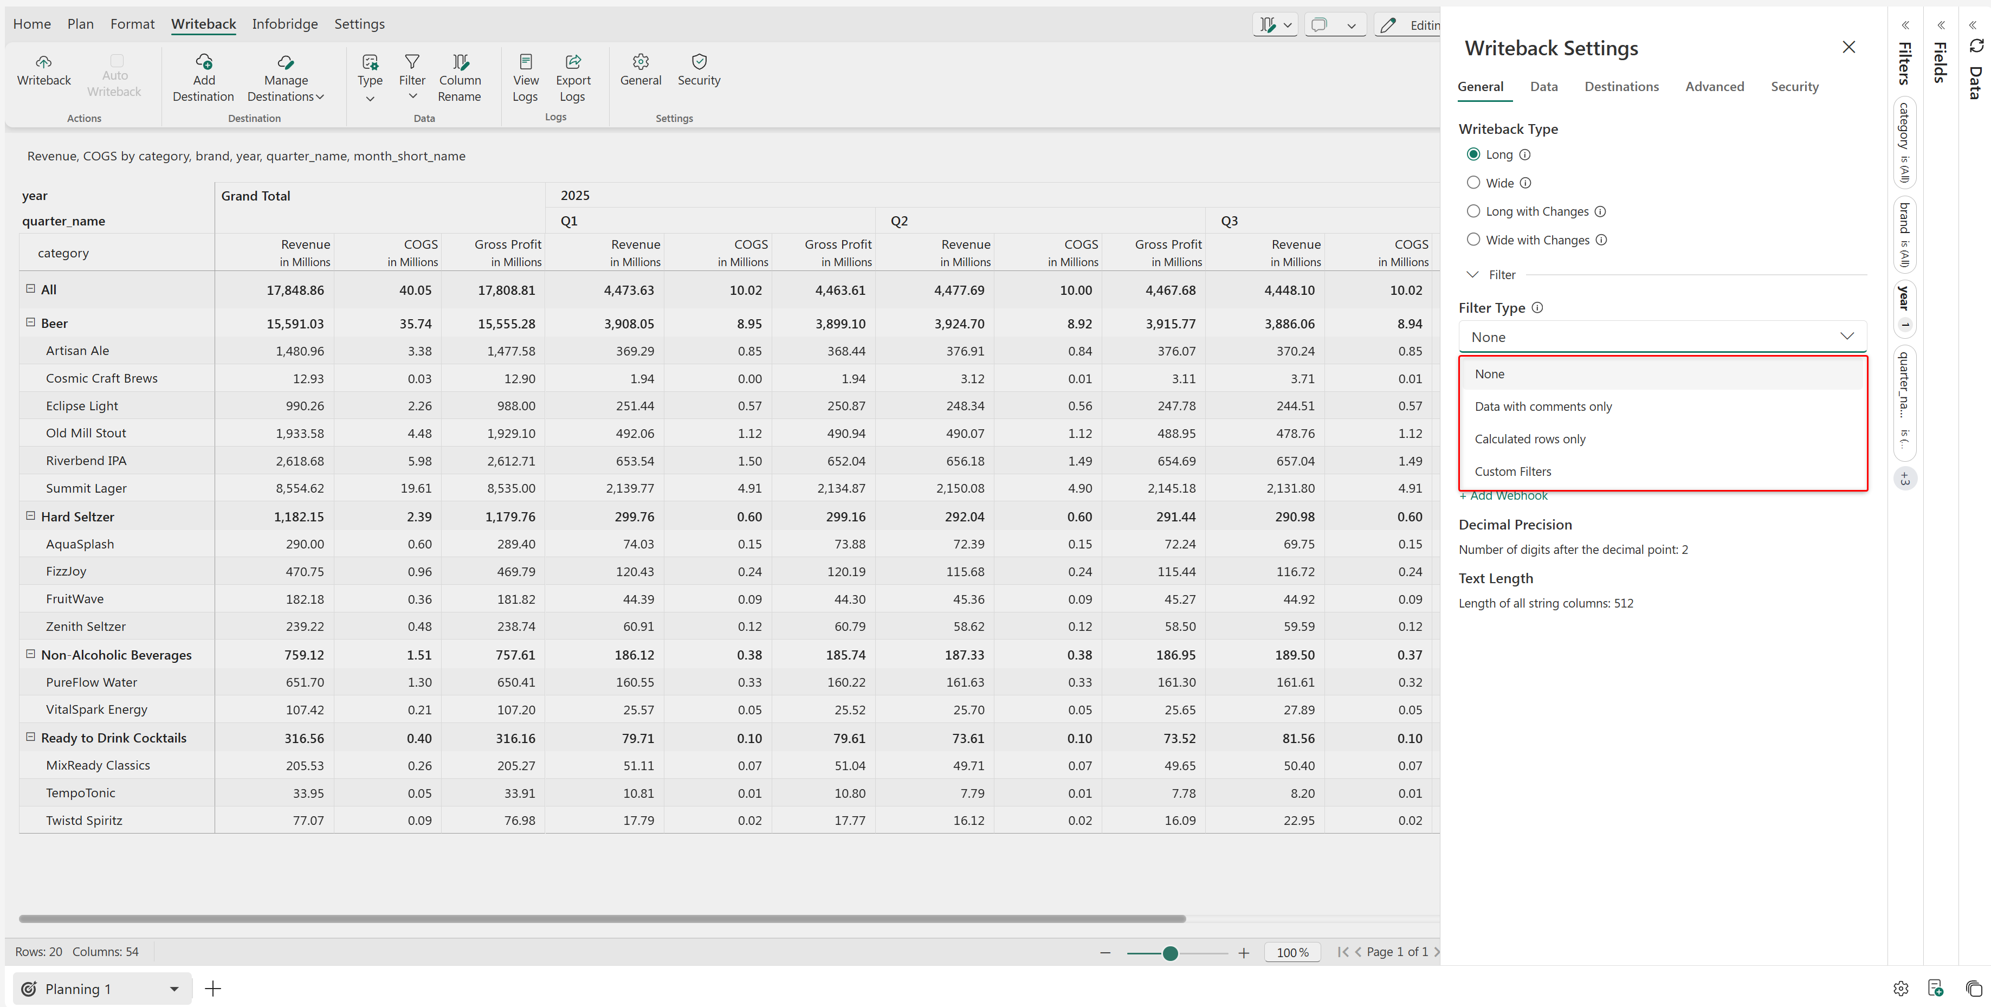The width and height of the screenshot is (1991, 1007).
Task: Click the horizontal scrollbar under the table
Action: coord(602,919)
